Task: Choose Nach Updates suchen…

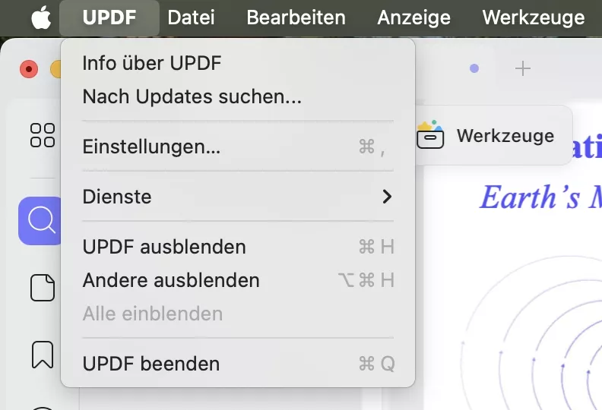Action: pos(238,96)
